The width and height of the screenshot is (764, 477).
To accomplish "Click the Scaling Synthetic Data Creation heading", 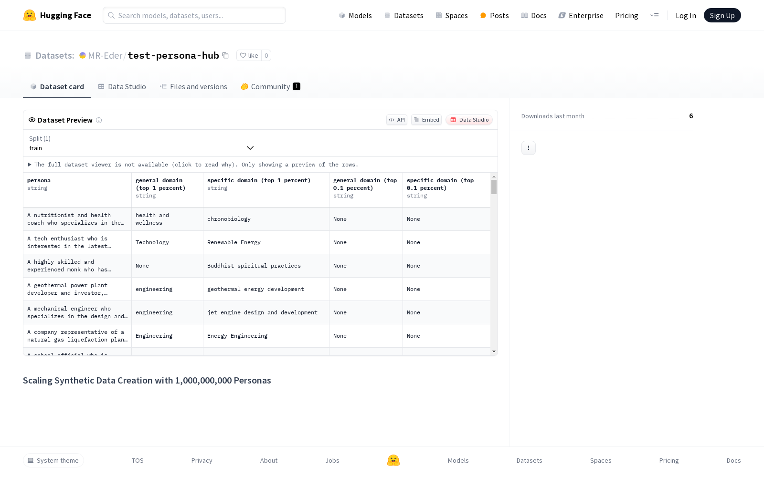I will [147, 380].
